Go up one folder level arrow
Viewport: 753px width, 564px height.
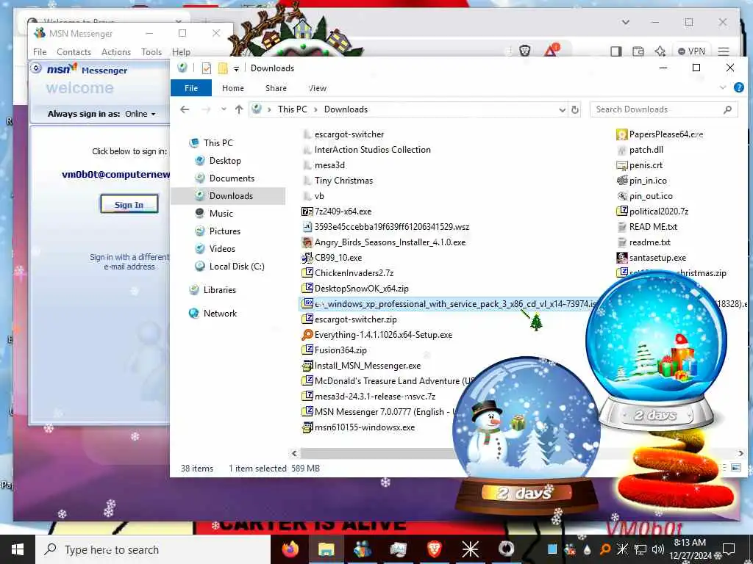239,109
